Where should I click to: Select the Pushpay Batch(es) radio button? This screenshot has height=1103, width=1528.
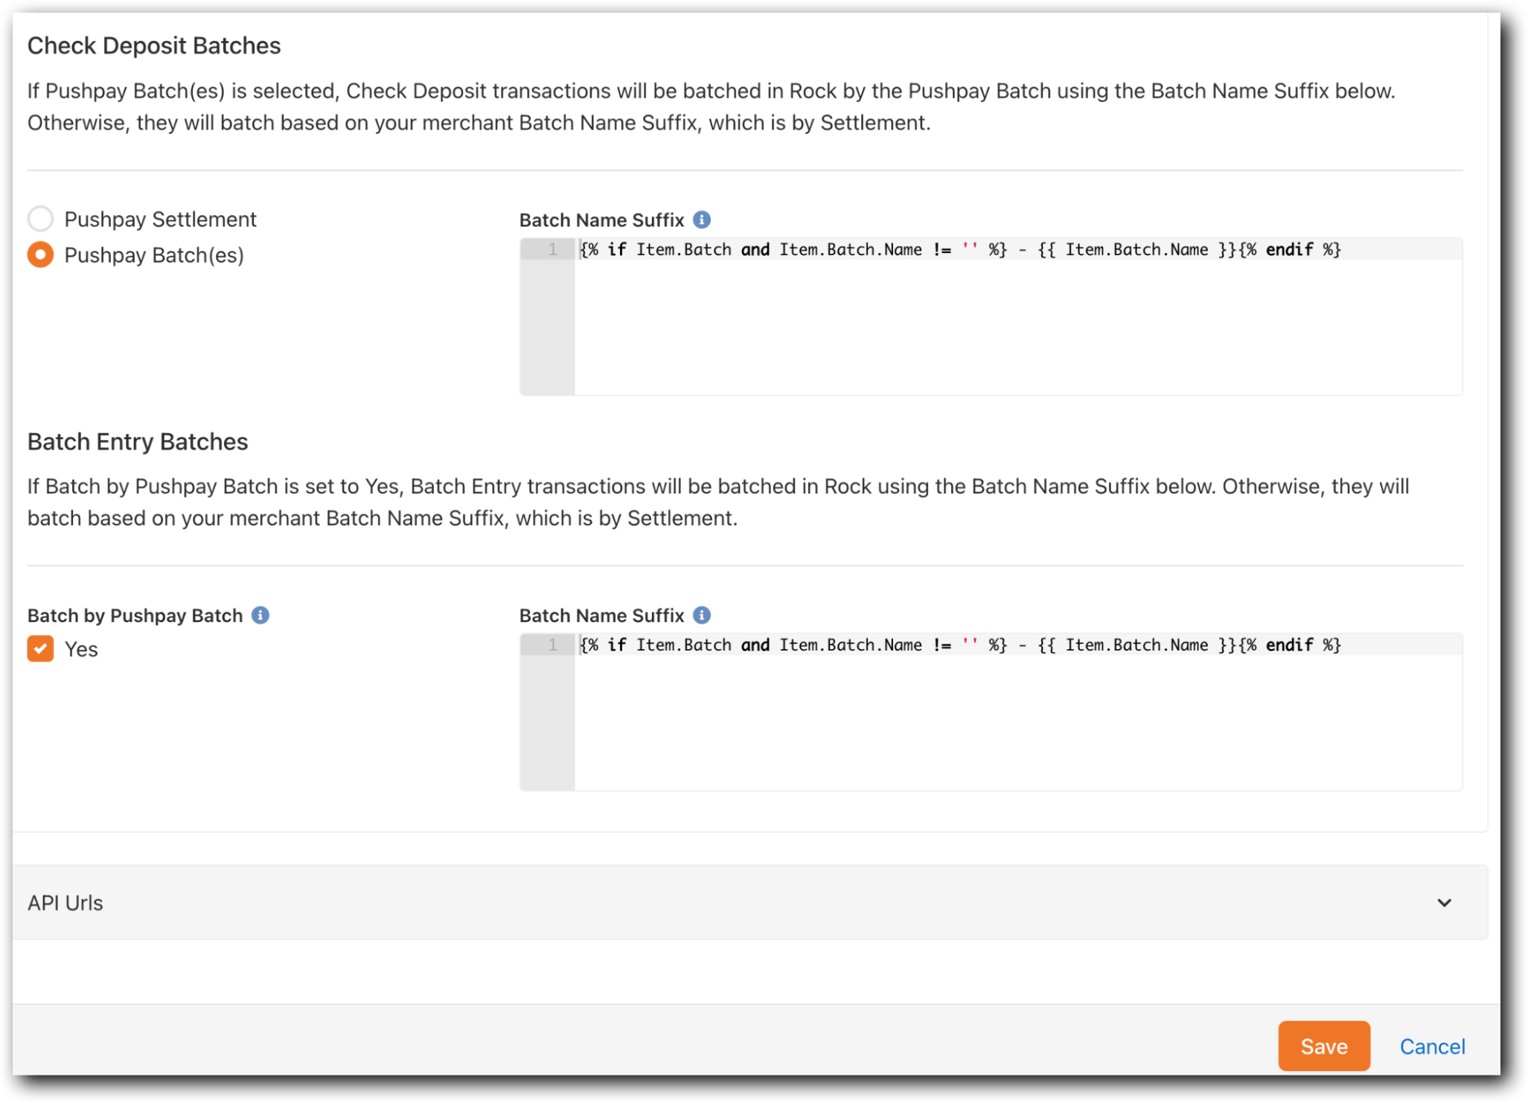42,255
